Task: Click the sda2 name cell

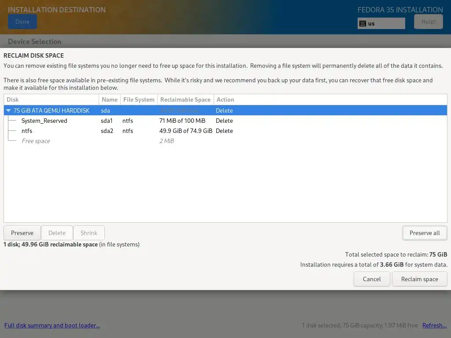Action: pos(107,131)
